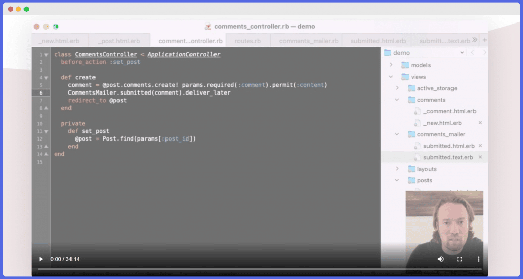
Task: Click the CommentsController class name
Action: pyautogui.click(x=106, y=54)
